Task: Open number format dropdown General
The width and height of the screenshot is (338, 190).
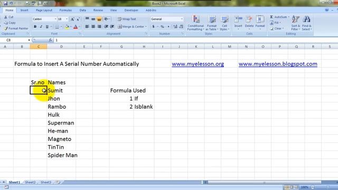Action: (x=182, y=19)
